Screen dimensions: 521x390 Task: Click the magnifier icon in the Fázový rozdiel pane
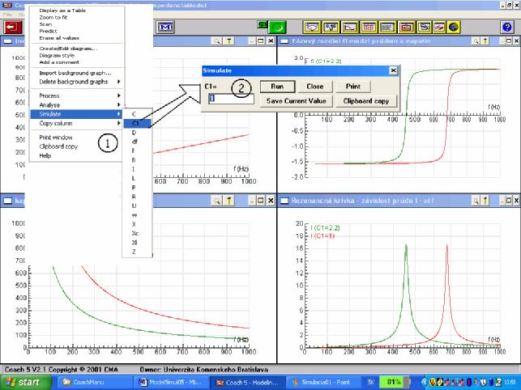coord(476,40)
